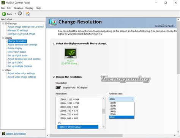This screenshot has width=180, height=138.
Task: Open the File menu
Action: [x=3, y=8]
